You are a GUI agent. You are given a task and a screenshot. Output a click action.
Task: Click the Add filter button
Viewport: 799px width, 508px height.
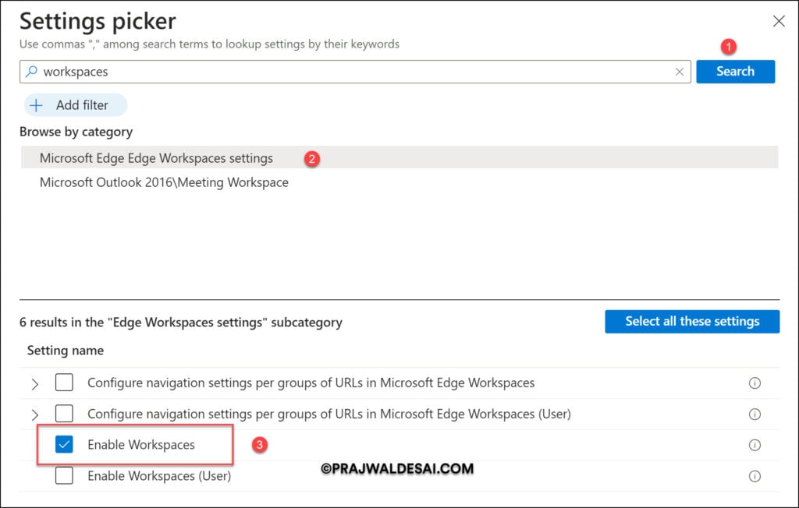[x=76, y=105]
